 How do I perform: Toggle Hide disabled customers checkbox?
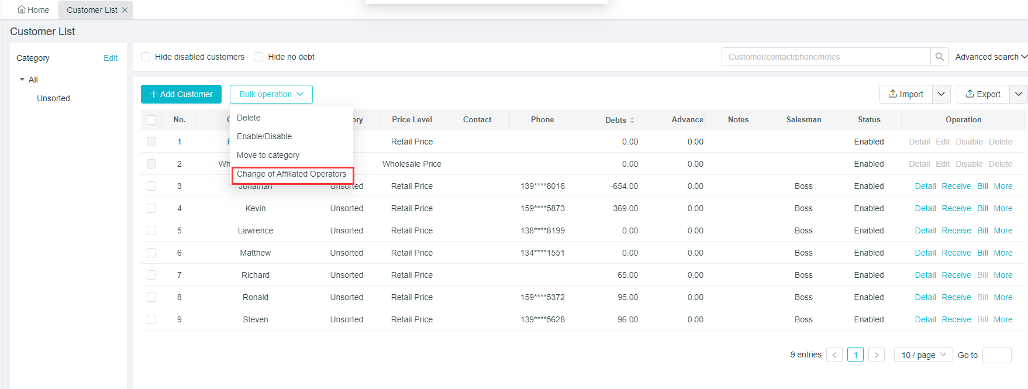click(146, 57)
